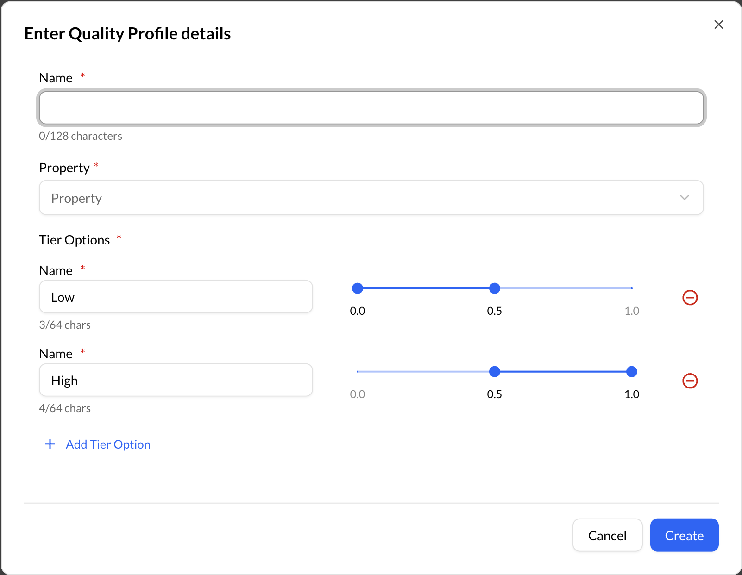Select the Low tier name field

pos(176,297)
